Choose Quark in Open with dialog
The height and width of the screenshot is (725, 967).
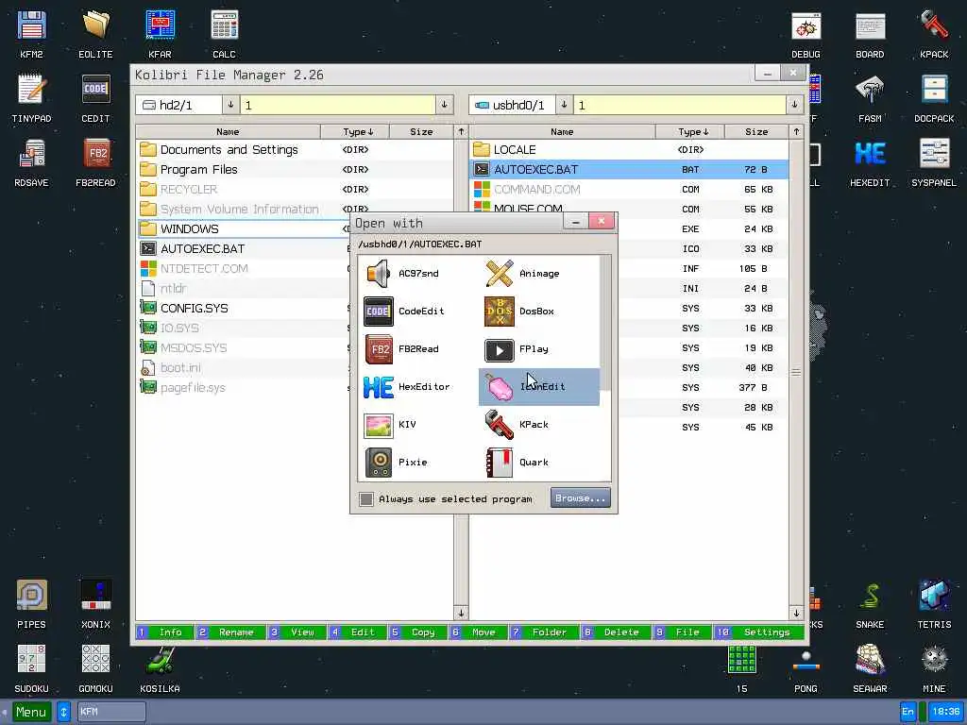539,462
